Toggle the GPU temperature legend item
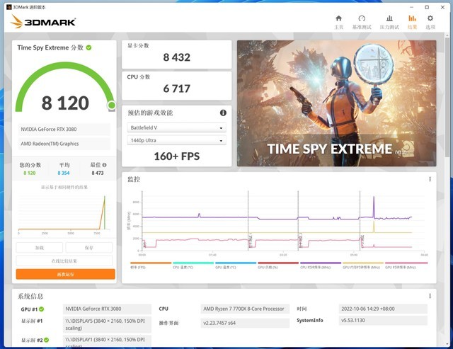This screenshot has width=453, height=349. (x=236, y=265)
